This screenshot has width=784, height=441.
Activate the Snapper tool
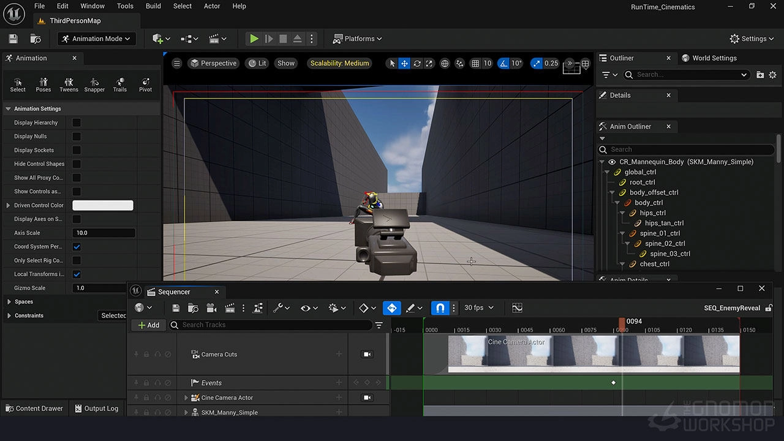point(94,84)
